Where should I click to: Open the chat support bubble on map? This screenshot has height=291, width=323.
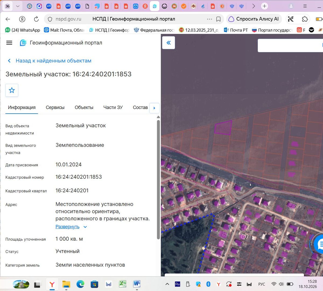pos(319,244)
